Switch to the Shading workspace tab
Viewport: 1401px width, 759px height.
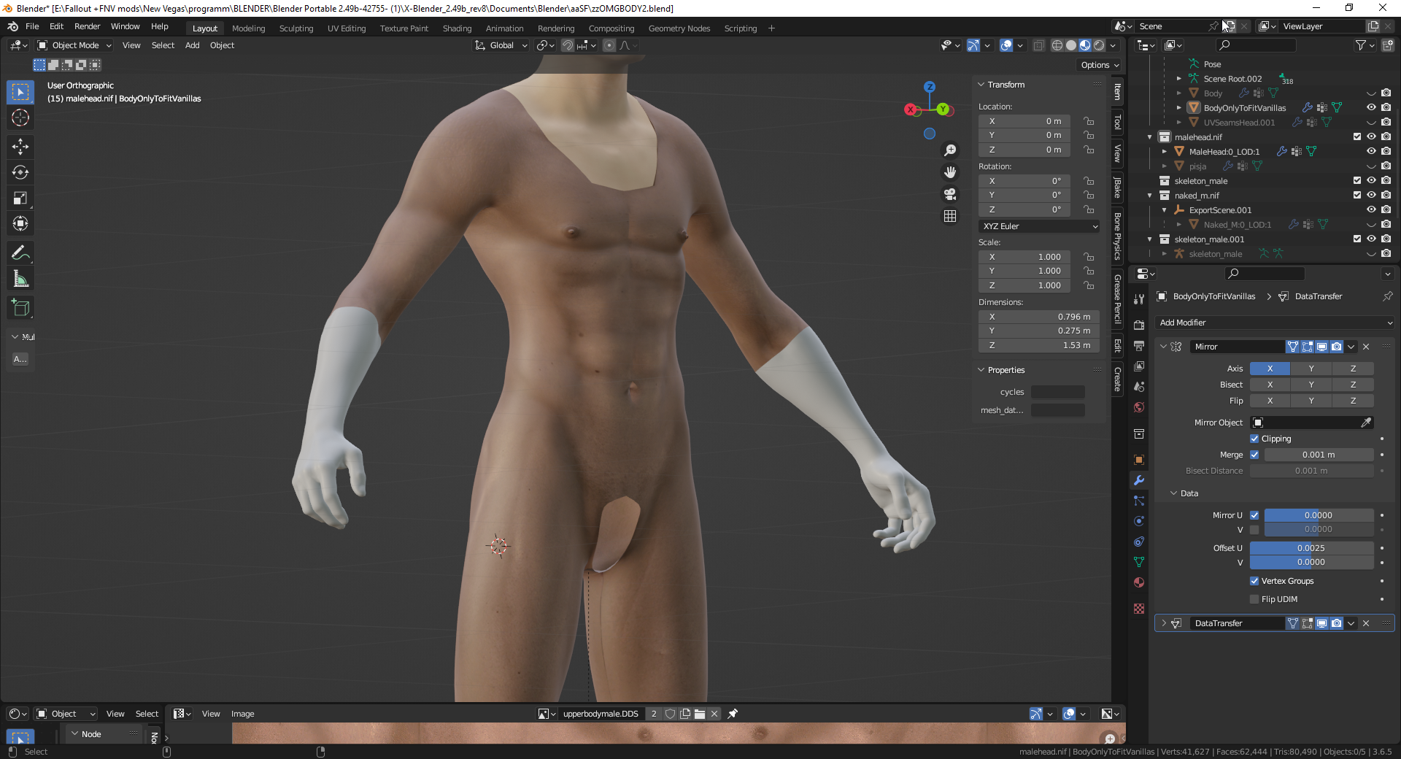click(x=457, y=28)
